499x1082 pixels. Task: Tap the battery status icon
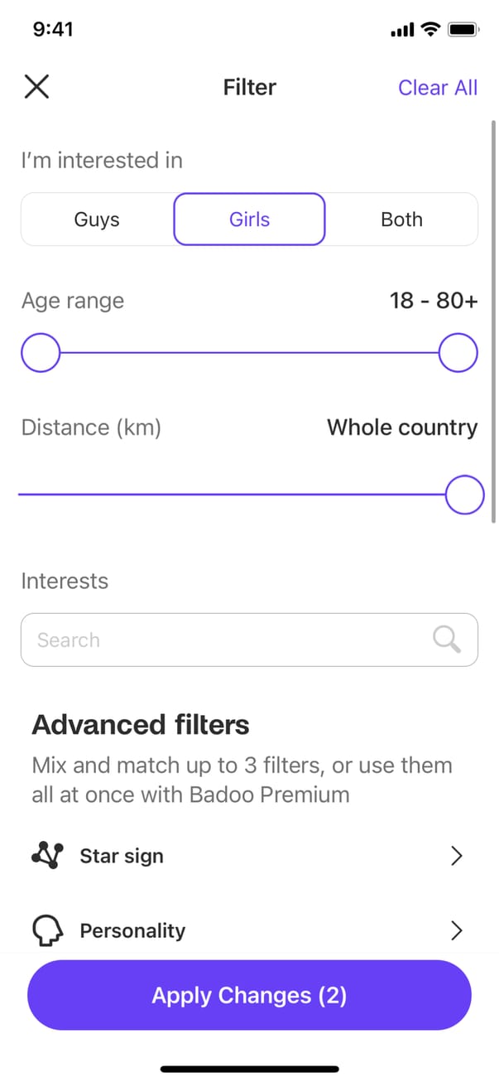point(462,30)
